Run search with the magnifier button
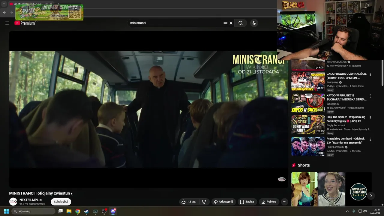 (241, 23)
